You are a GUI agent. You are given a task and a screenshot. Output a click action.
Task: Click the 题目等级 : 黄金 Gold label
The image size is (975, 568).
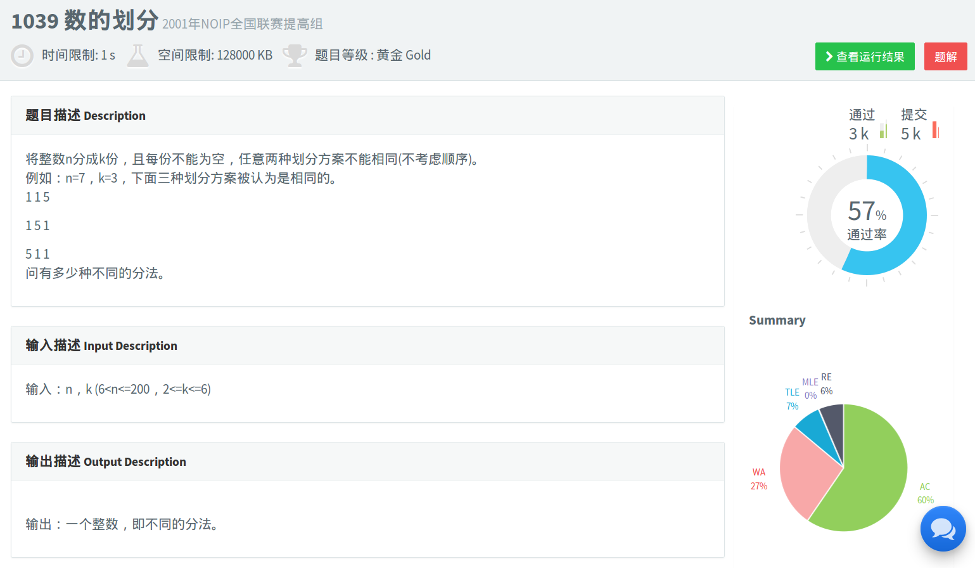[x=373, y=55]
